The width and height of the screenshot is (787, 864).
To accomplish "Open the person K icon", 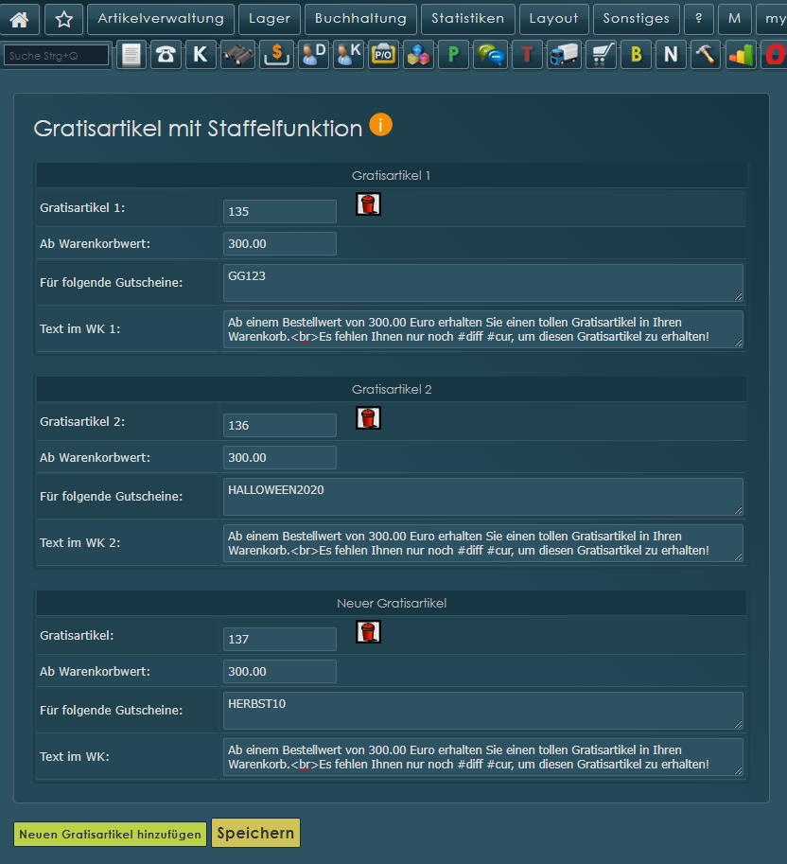I will [349, 55].
